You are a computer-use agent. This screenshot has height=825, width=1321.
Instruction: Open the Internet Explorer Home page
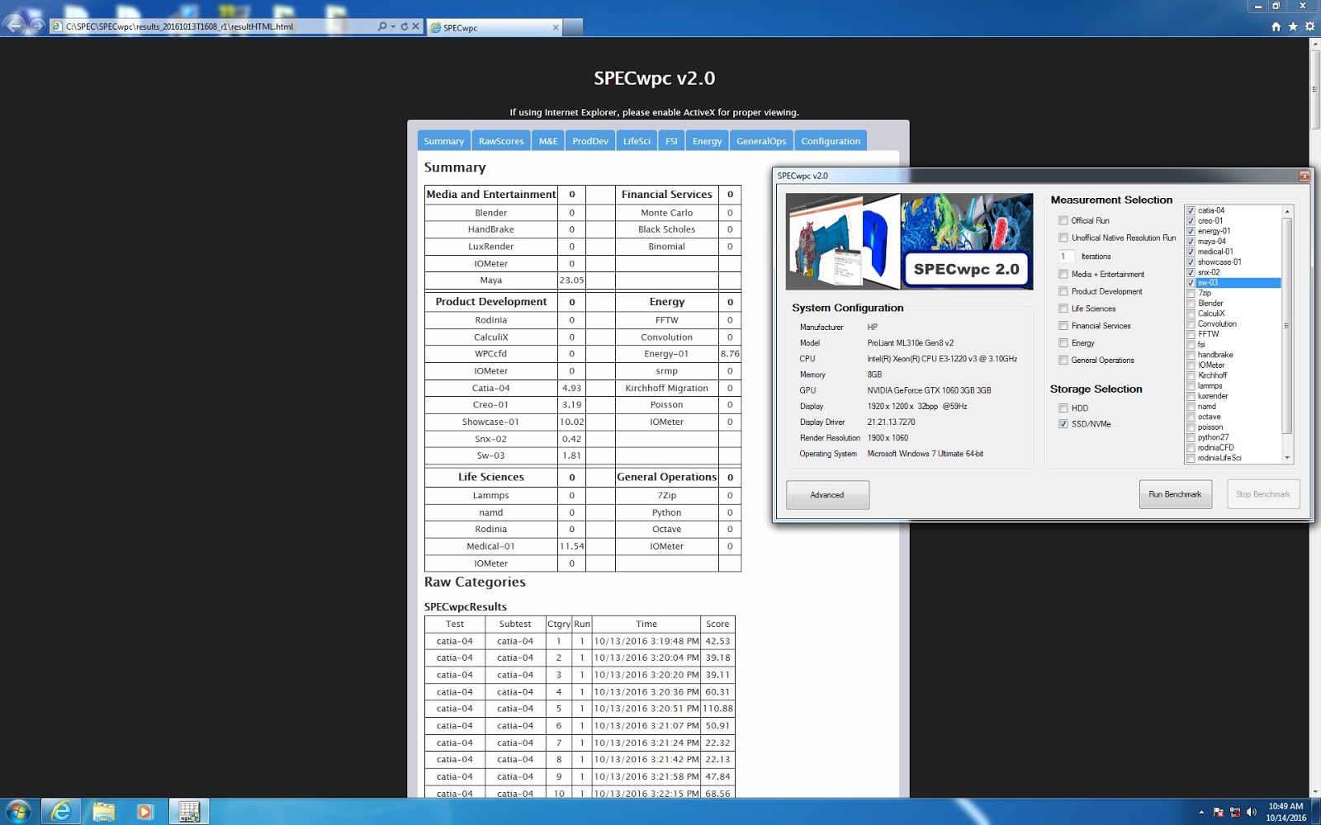1276,26
